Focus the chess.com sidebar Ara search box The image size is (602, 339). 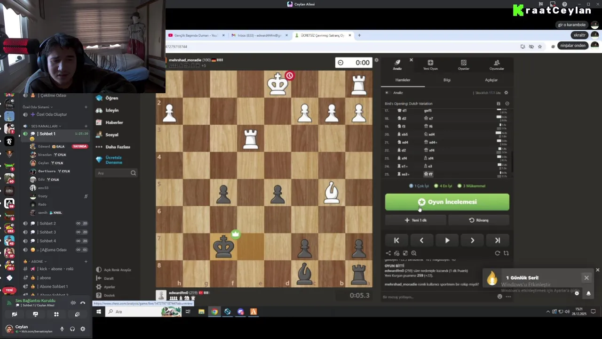tap(116, 173)
